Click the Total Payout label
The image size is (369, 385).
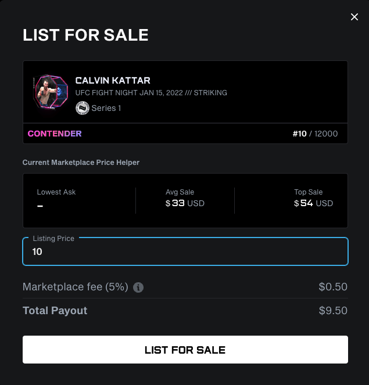[x=55, y=311]
